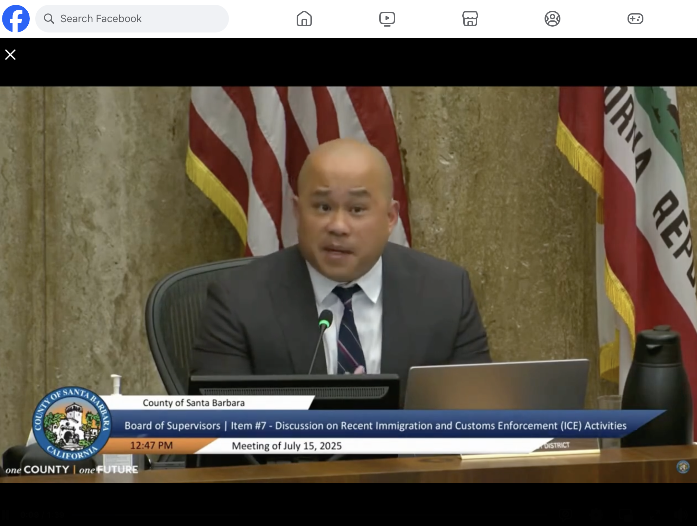Open the Facebook Video tab
The height and width of the screenshot is (526, 697).
[x=387, y=19]
